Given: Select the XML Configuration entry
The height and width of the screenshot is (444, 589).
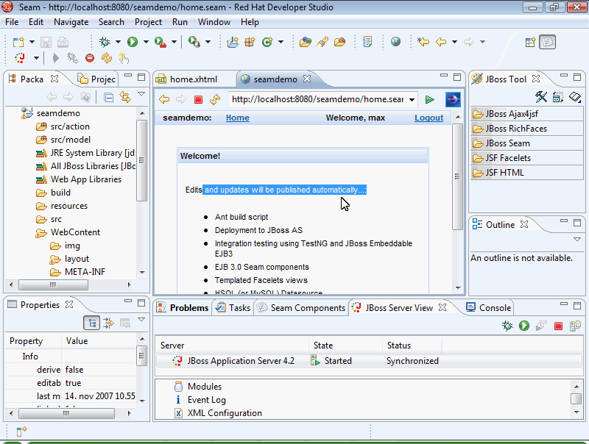Looking at the screenshot, I should pos(218,413).
